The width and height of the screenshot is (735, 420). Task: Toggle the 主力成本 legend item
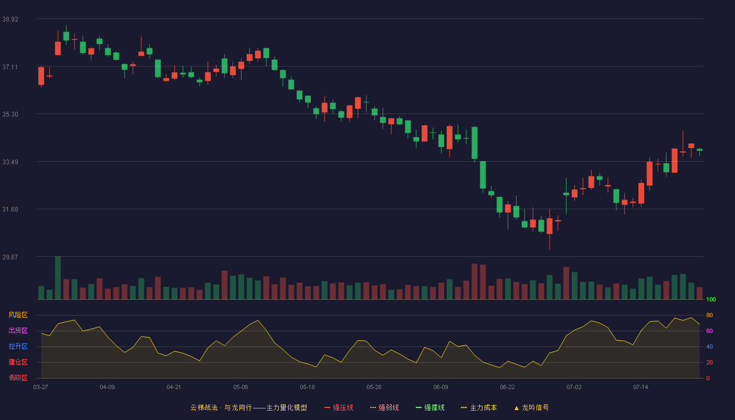tap(479, 407)
